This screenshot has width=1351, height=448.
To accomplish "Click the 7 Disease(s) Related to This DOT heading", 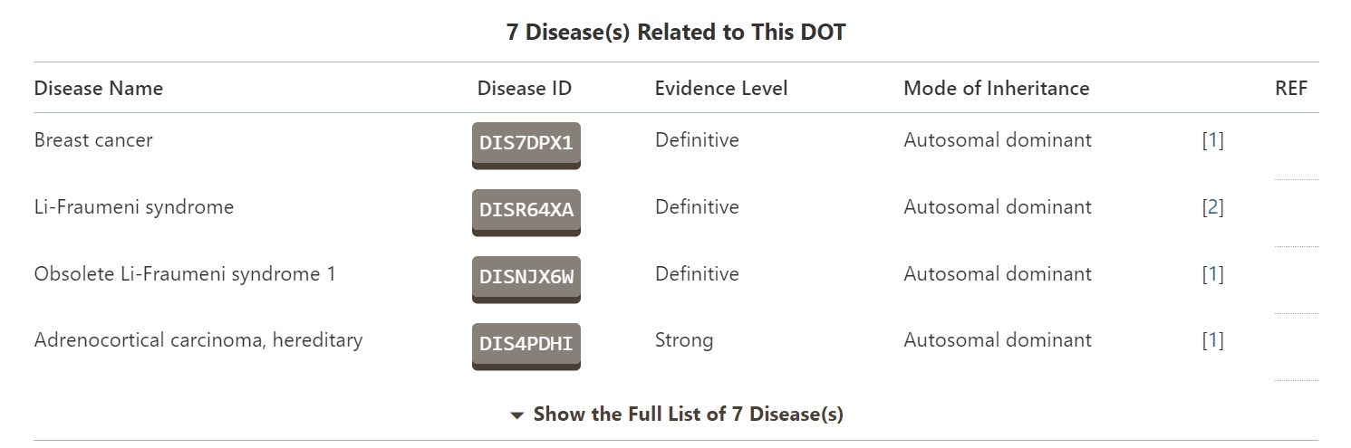I will point(676,33).
